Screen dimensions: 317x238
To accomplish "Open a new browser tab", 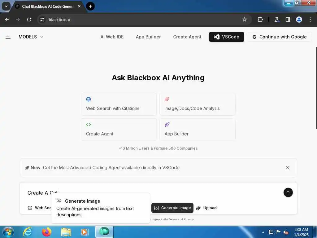I will coord(90,6).
